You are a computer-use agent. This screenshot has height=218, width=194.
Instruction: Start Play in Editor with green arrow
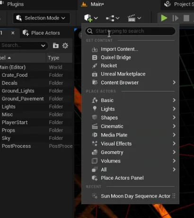[x=164, y=18]
